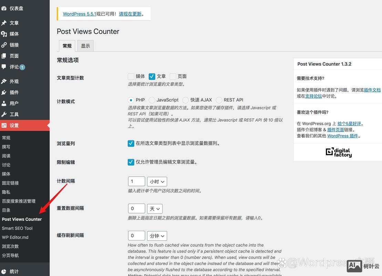Open the 分钟 flush interval dropdown

pyautogui.click(x=157, y=236)
